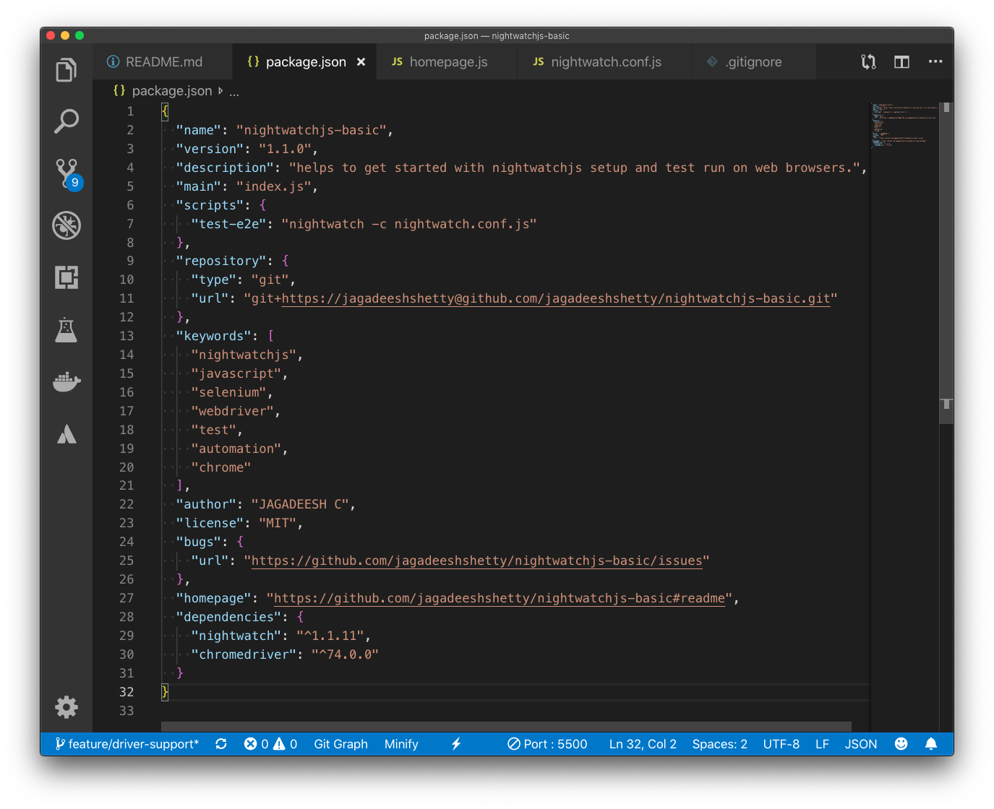Open Git Graph from status bar
This screenshot has height=809, width=994.
340,744
